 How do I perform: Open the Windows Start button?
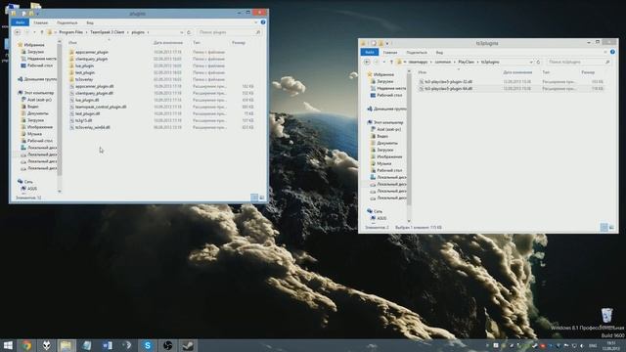[8, 345]
